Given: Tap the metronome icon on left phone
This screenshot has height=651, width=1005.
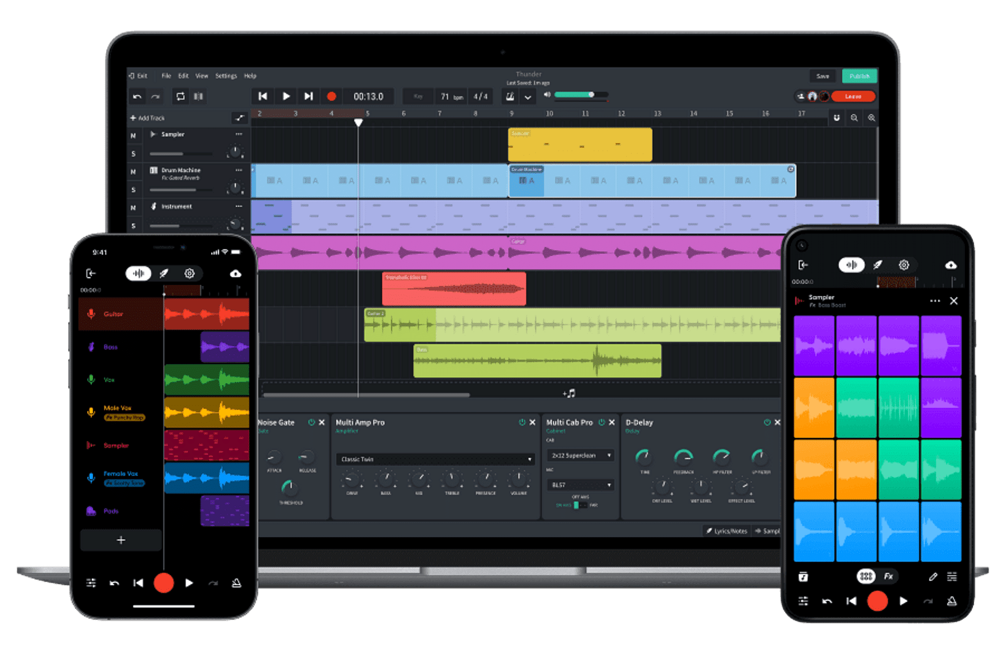Looking at the screenshot, I should 236,583.
